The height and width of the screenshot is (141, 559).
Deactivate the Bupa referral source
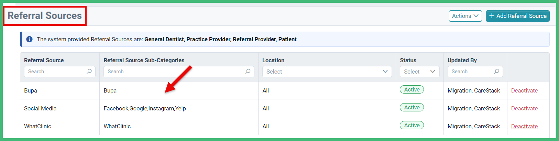[524, 90]
